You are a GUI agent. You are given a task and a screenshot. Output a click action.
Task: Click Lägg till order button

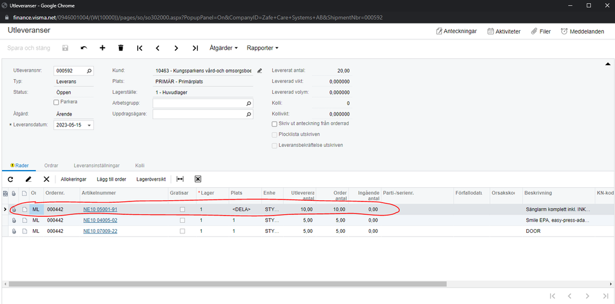coord(111,179)
